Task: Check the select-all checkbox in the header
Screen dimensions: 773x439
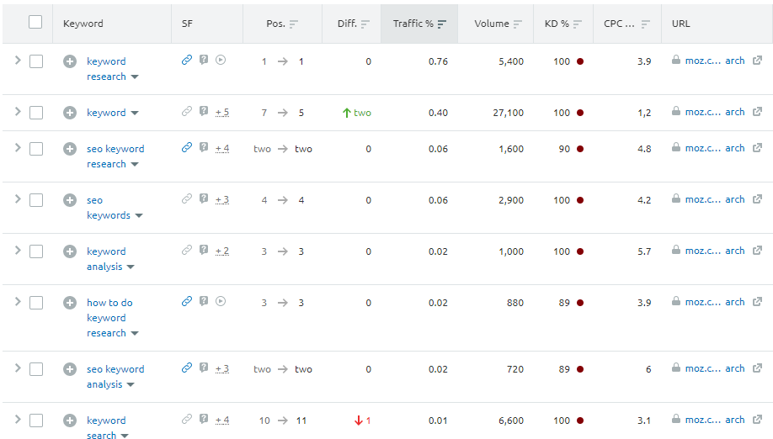Action: (35, 22)
